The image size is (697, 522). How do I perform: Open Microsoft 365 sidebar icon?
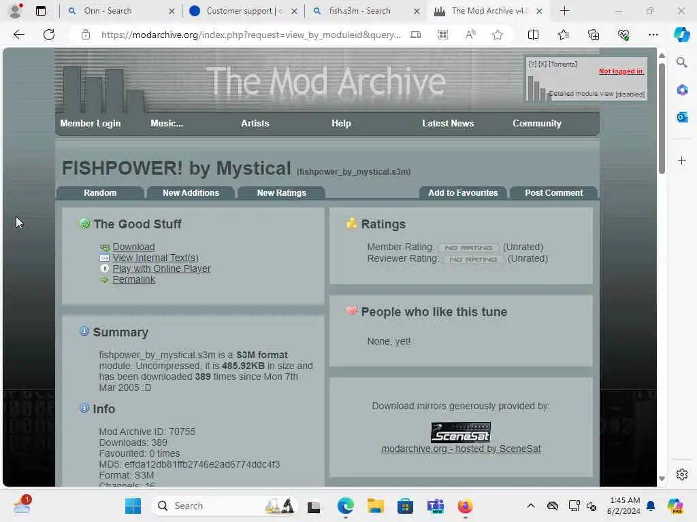[x=681, y=90]
